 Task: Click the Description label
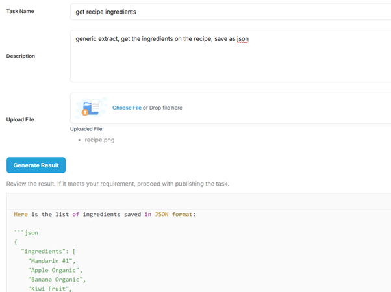point(21,56)
